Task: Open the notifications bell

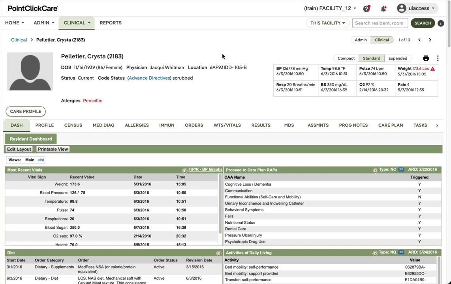Action: [383, 9]
